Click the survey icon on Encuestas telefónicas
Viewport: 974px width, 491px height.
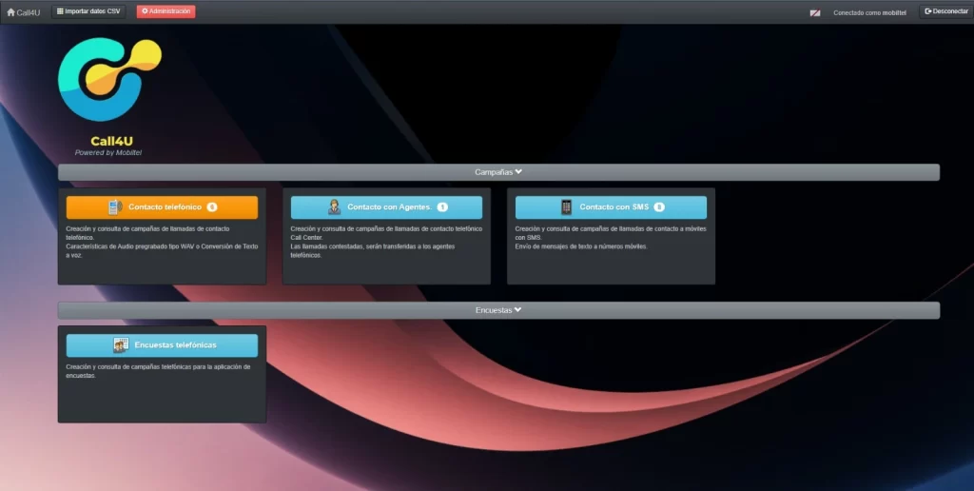(x=121, y=345)
